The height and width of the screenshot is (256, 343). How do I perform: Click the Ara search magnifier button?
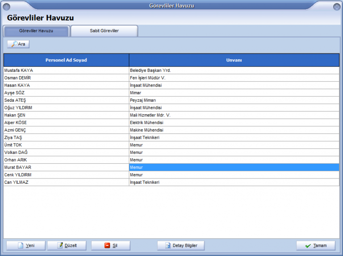click(18, 44)
